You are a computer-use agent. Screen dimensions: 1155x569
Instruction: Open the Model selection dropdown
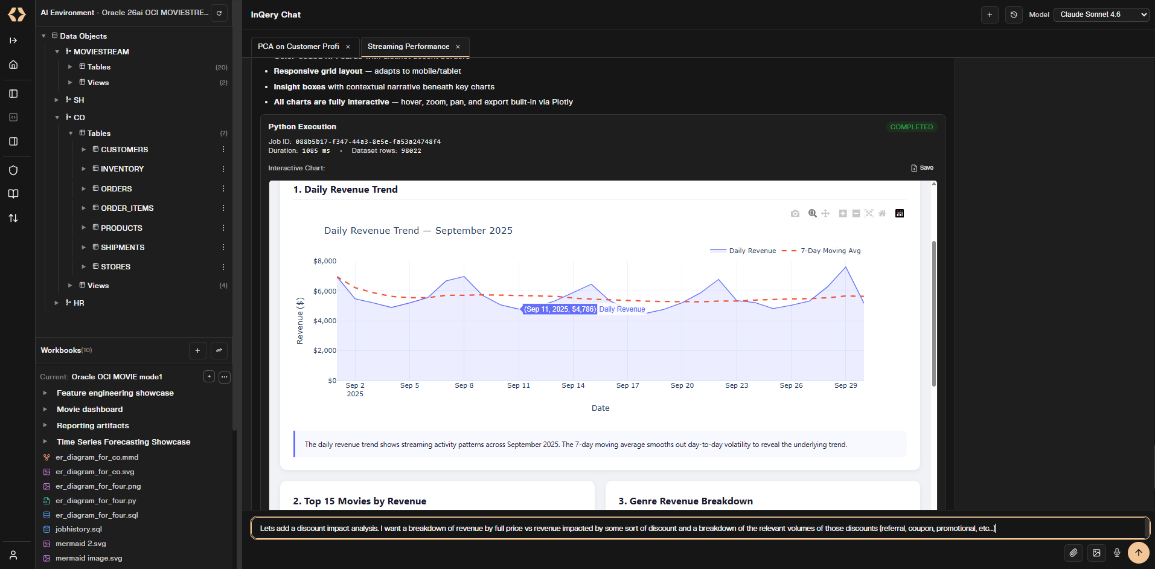[x=1101, y=14]
